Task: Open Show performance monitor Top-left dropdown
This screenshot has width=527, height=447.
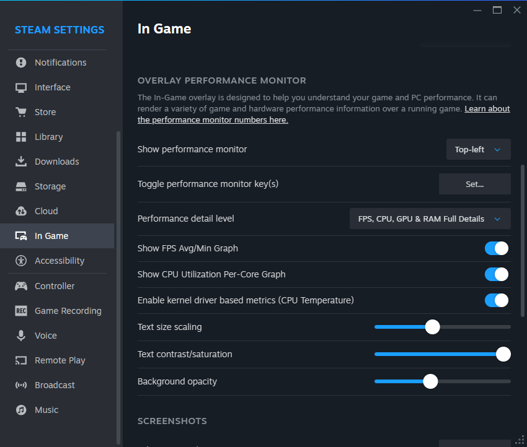Action: [x=478, y=149]
